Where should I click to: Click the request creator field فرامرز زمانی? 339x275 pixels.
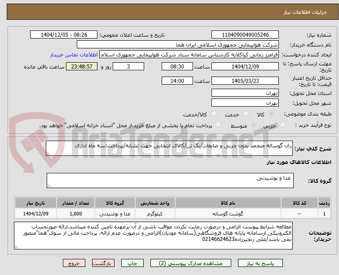[189, 55]
